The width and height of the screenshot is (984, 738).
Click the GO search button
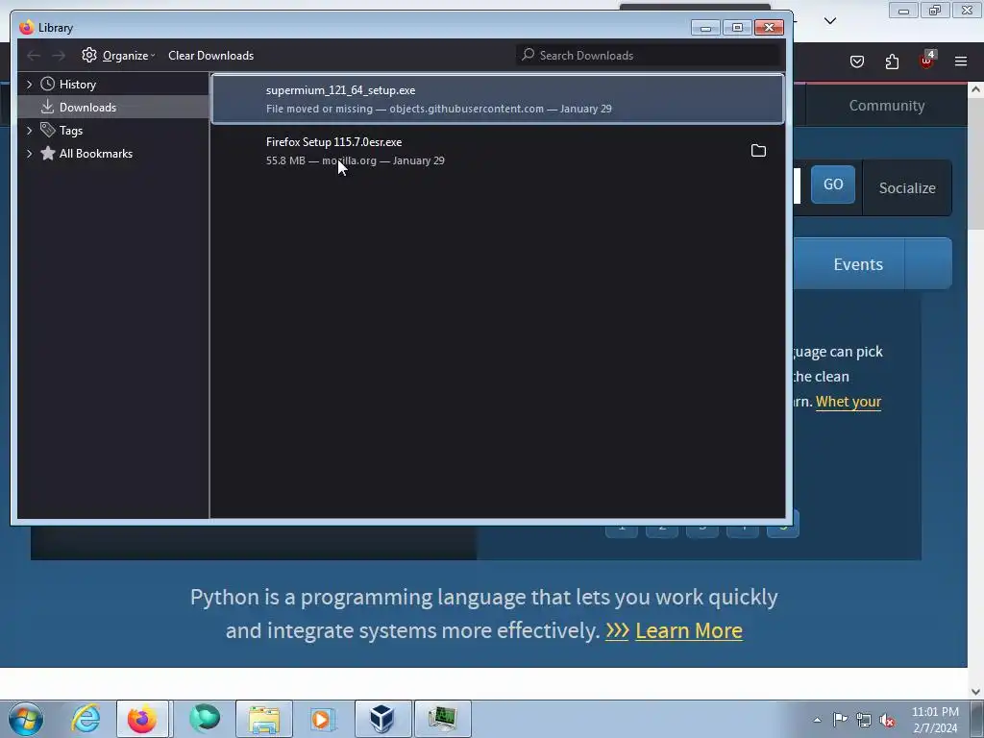pos(833,184)
